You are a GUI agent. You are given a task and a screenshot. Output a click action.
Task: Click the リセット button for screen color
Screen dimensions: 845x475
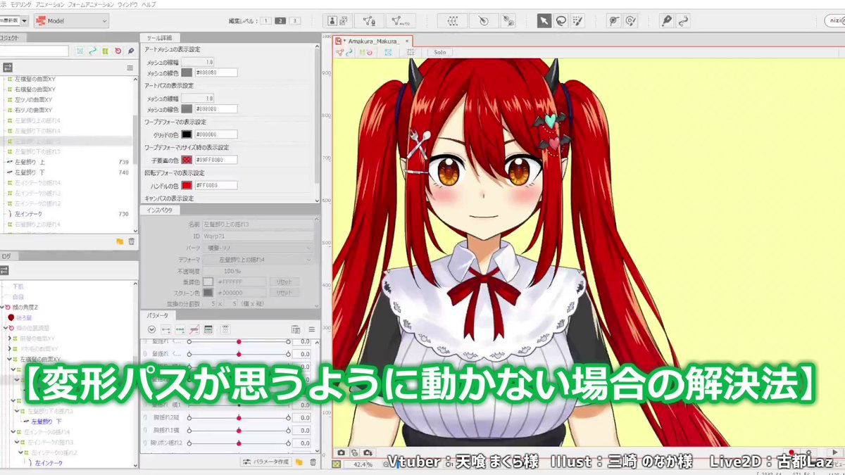pos(284,292)
